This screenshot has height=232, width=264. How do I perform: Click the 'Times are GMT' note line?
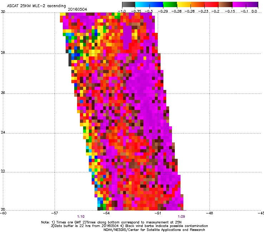[111, 222]
